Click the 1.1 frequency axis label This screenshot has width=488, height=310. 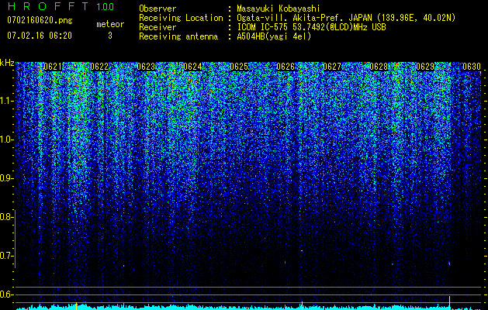pos(5,101)
